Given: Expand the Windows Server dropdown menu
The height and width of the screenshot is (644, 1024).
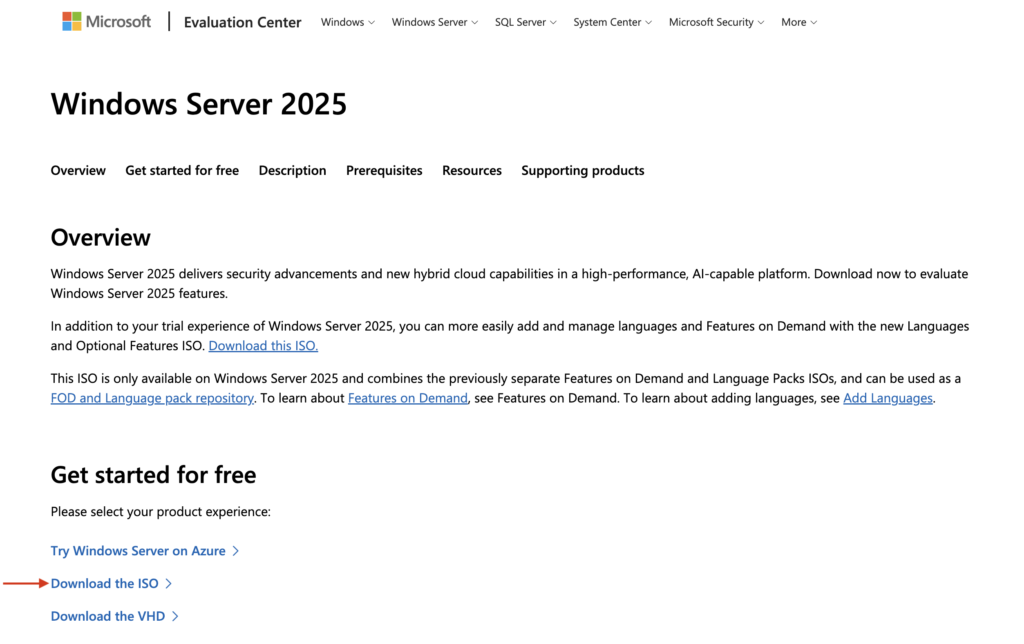Looking at the screenshot, I should tap(435, 22).
